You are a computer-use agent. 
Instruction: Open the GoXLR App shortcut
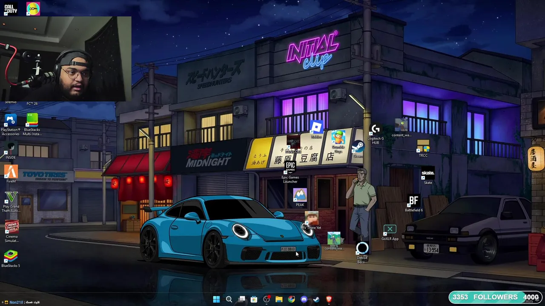[390, 233]
